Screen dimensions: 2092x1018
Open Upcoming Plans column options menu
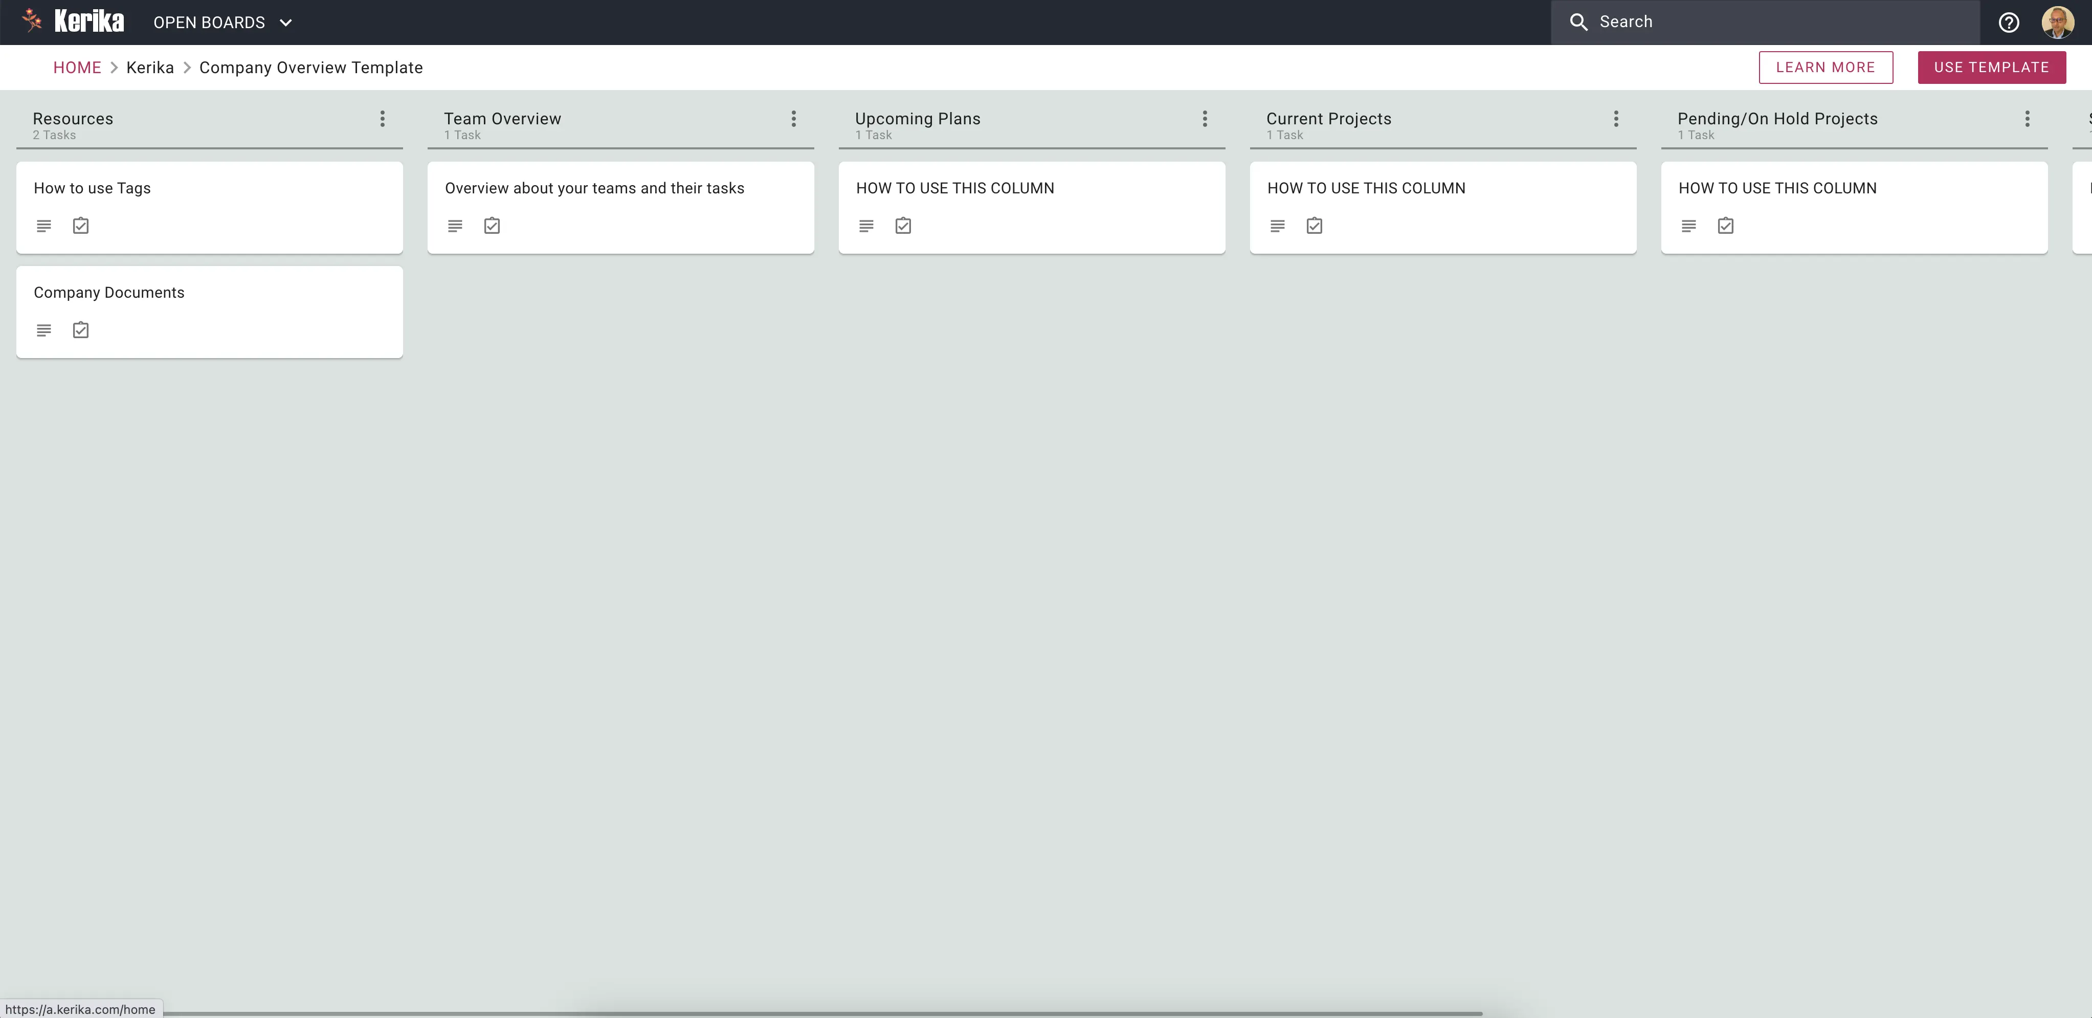point(1205,119)
